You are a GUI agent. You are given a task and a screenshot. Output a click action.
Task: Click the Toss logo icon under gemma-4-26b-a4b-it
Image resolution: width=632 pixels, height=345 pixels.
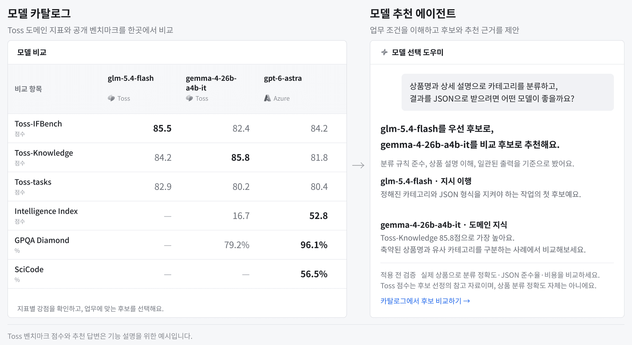[x=189, y=98]
